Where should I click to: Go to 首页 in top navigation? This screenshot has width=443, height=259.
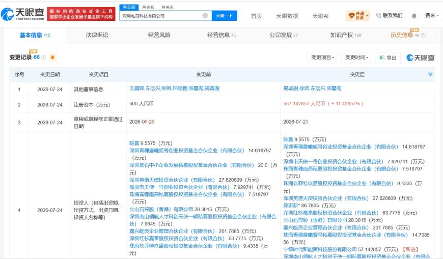(256, 16)
